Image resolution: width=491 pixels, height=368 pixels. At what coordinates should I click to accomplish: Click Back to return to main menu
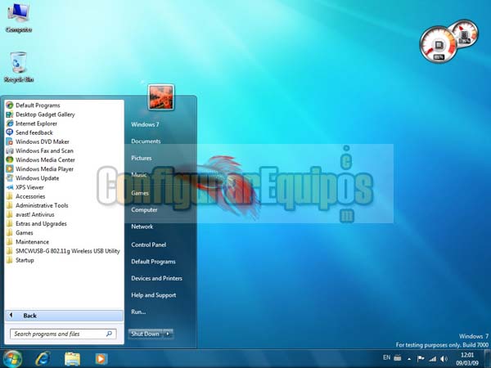click(64, 316)
